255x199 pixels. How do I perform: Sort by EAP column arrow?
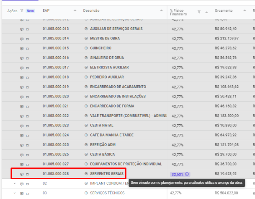75,10
